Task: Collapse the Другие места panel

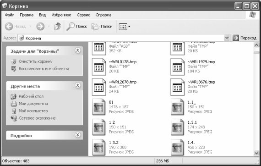Action: click(x=77, y=85)
